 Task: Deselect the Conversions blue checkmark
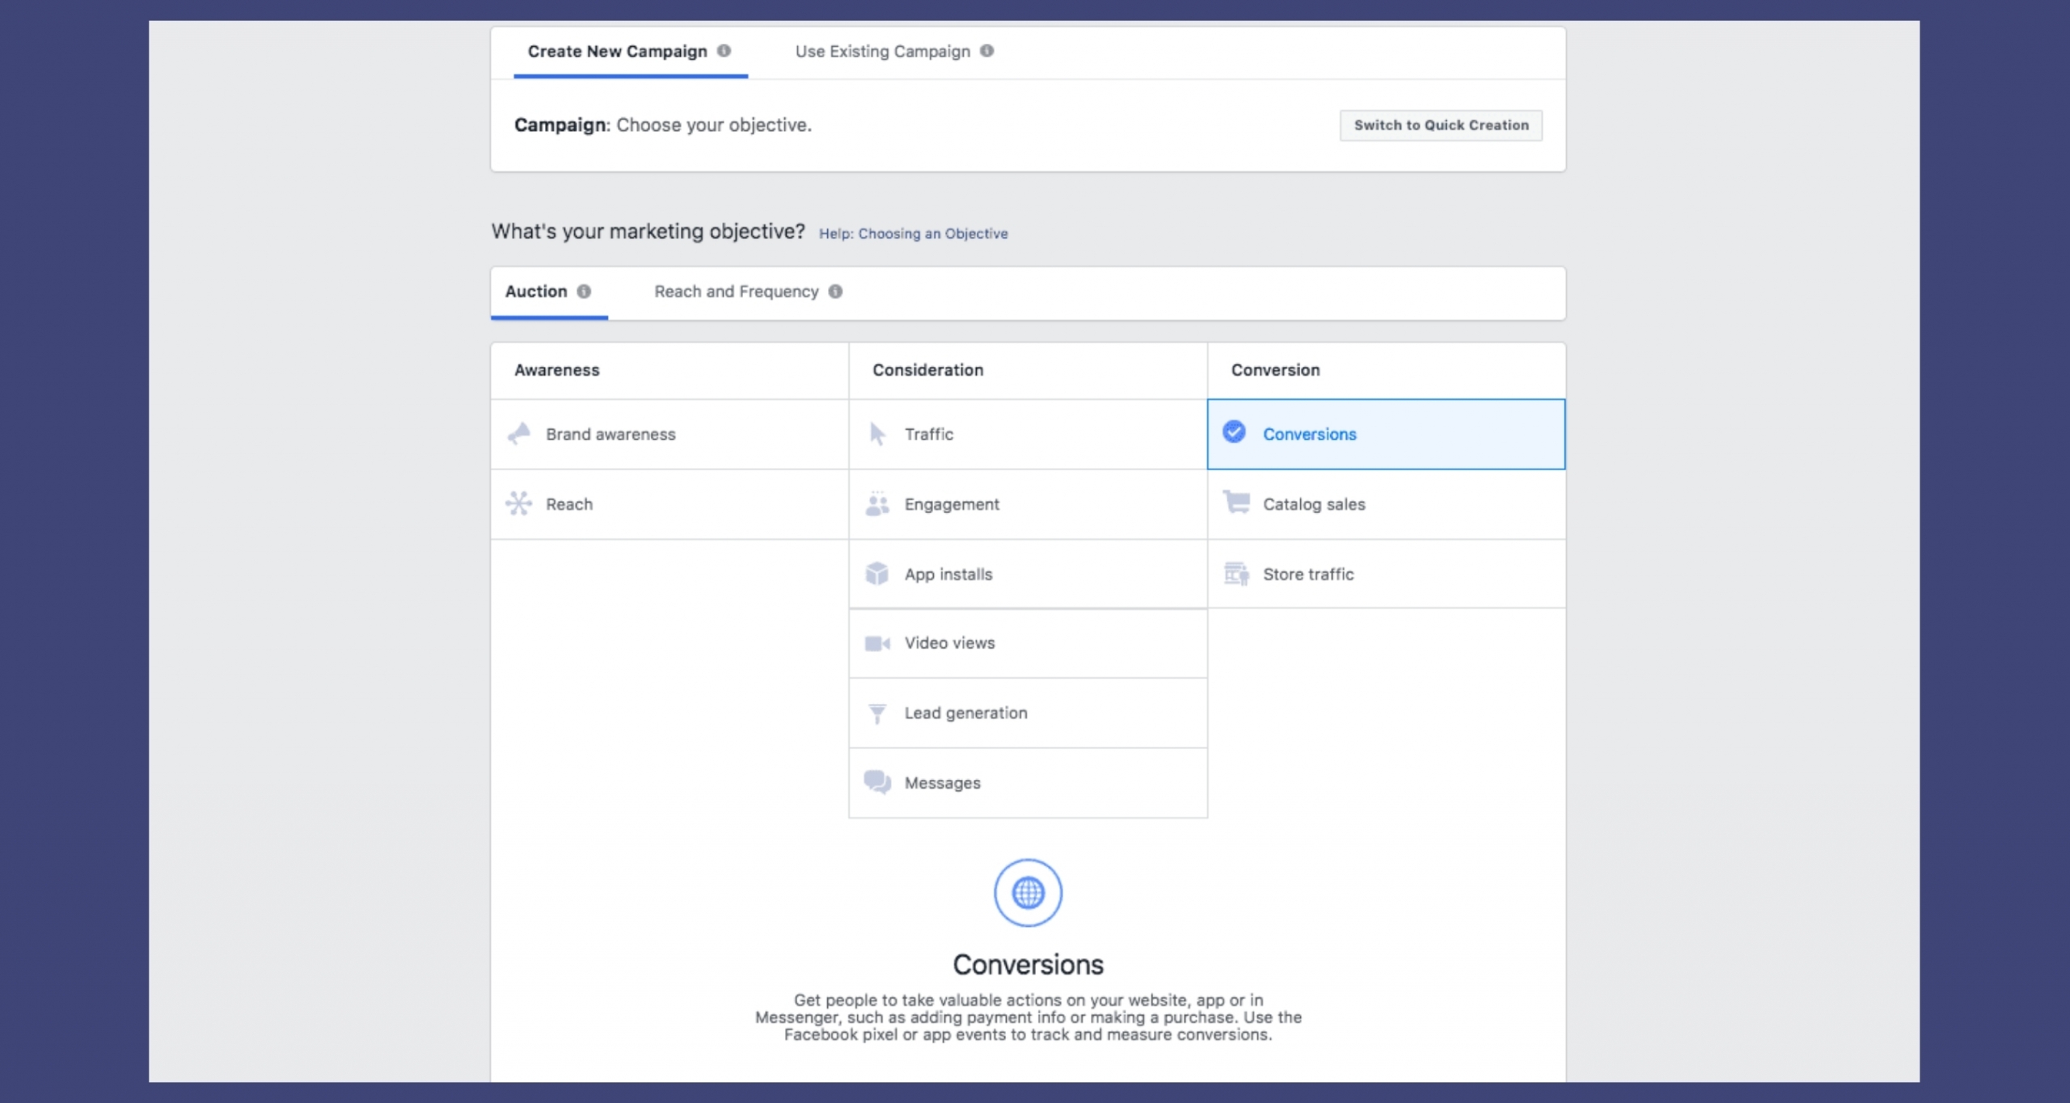[1232, 433]
